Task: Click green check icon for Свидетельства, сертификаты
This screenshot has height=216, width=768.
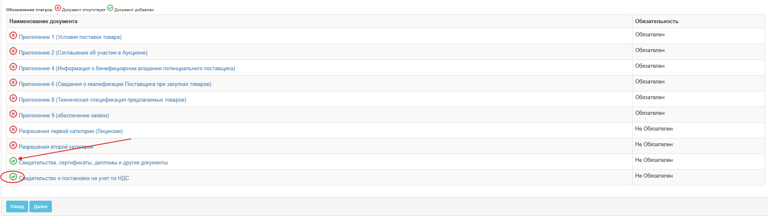Action: tap(13, 161)
